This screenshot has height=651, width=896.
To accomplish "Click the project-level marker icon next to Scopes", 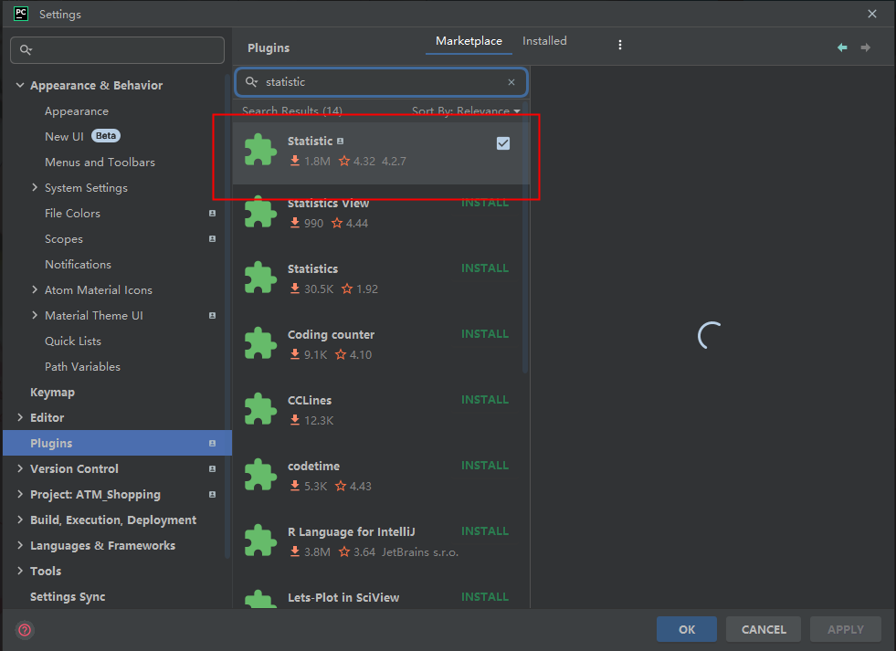I will point(212,238).
